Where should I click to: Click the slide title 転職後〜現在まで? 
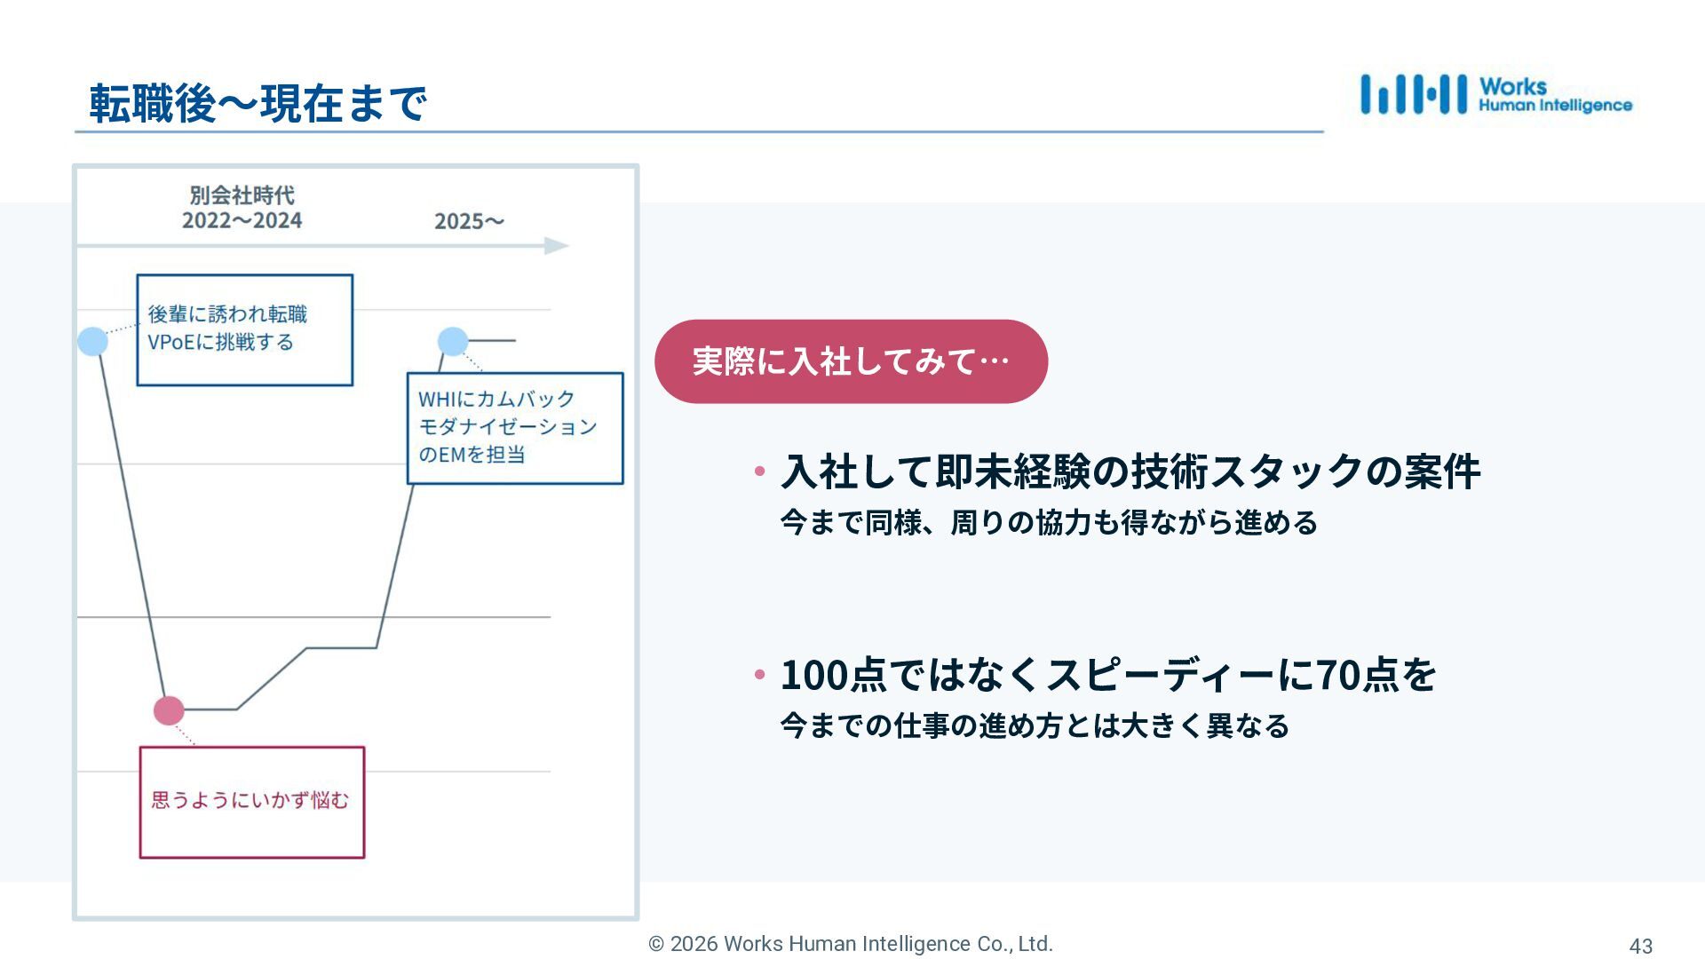[x=258, y=104]
